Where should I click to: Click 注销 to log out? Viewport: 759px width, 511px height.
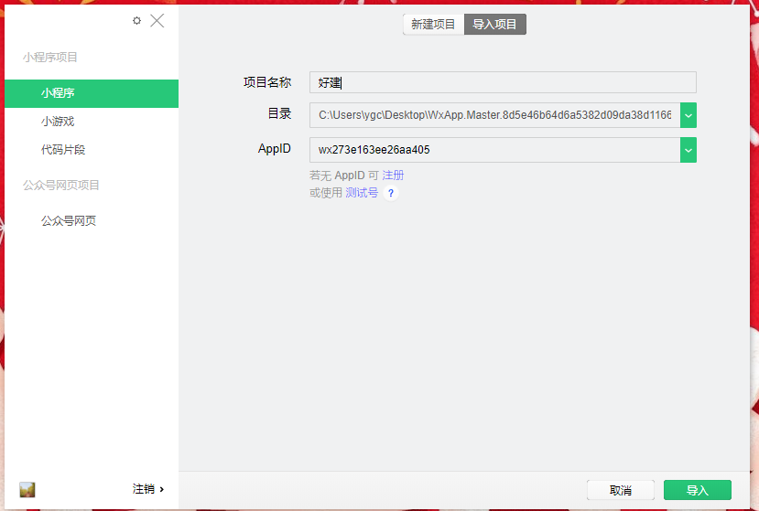tap(148, 489)
